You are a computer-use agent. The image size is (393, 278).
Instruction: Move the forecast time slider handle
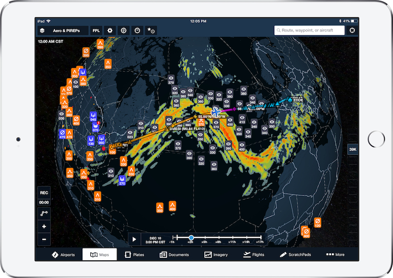(191, 238)
